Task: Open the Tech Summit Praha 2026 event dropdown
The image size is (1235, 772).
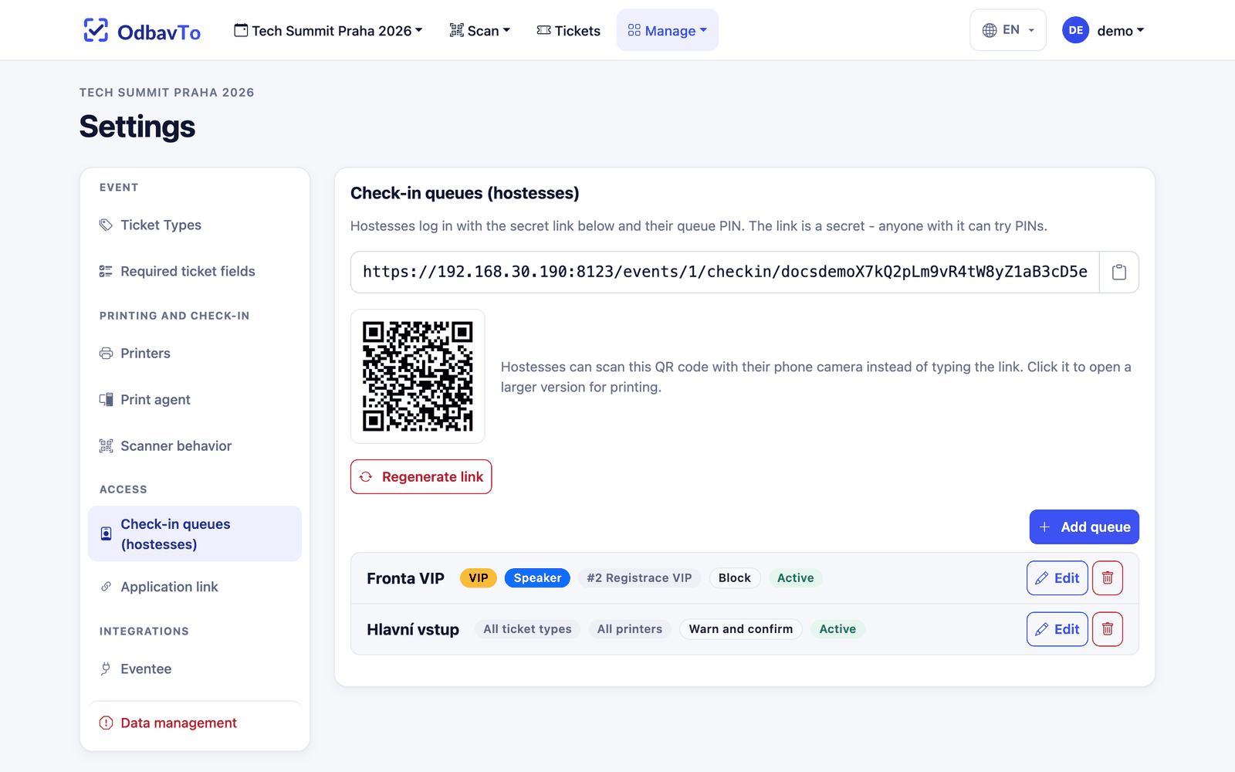Action: 328,30
